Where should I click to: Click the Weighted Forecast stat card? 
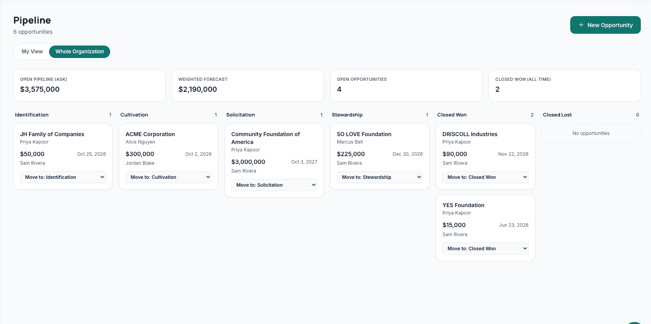pyautogui.click(x=248, y=86)
